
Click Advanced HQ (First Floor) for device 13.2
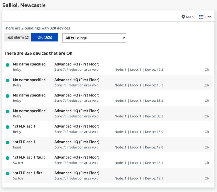pos(77,80)
